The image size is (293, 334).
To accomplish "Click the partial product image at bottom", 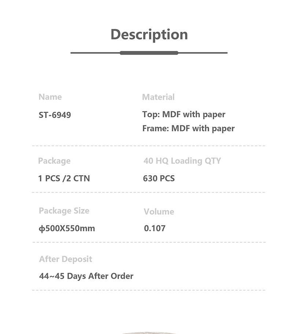I will [x=149, y=332].
